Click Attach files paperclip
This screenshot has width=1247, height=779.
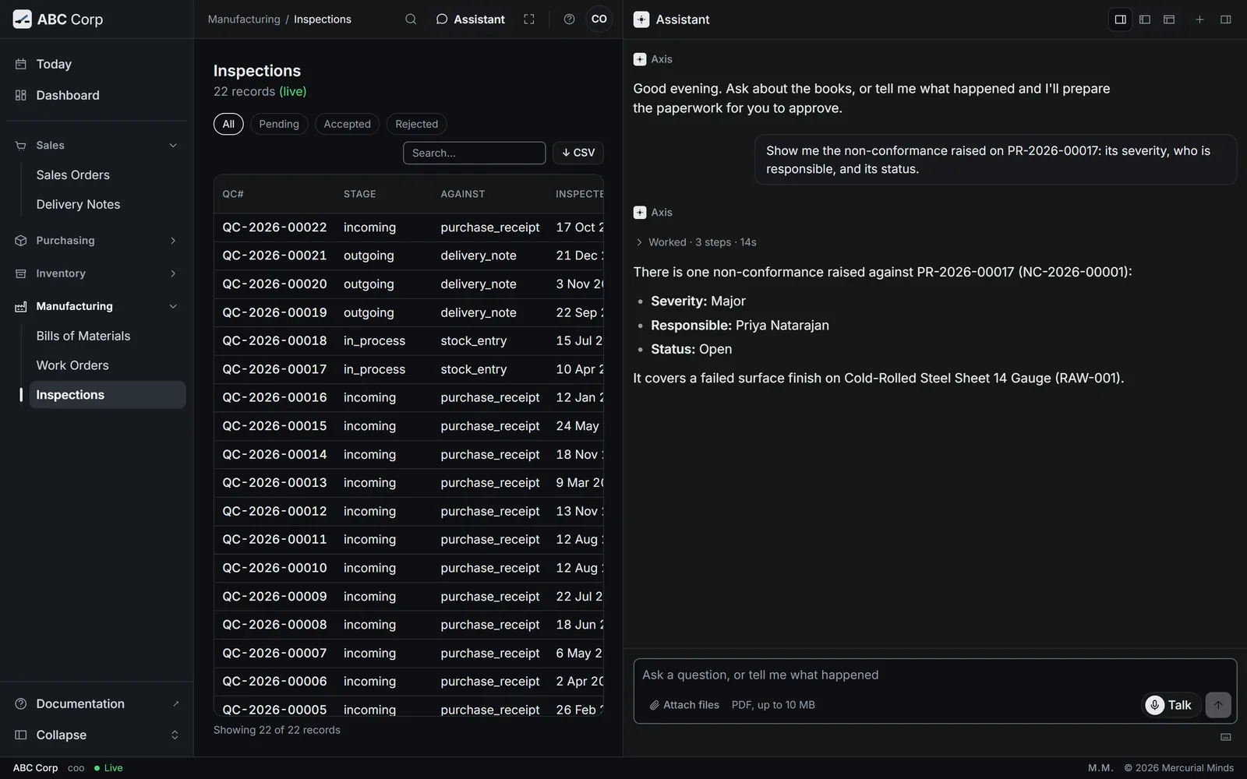684,705
